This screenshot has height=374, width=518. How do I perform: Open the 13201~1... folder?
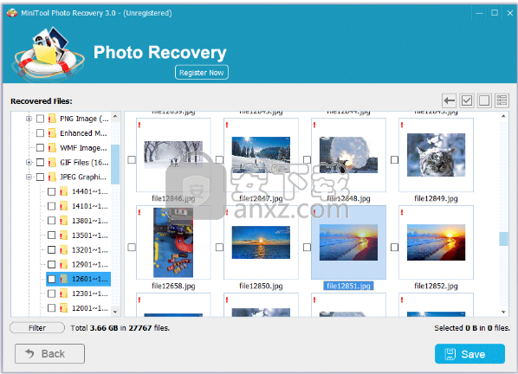point(90,250)
